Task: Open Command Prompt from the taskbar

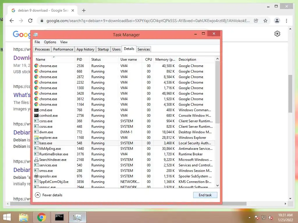Action: (x=59, y=217)
